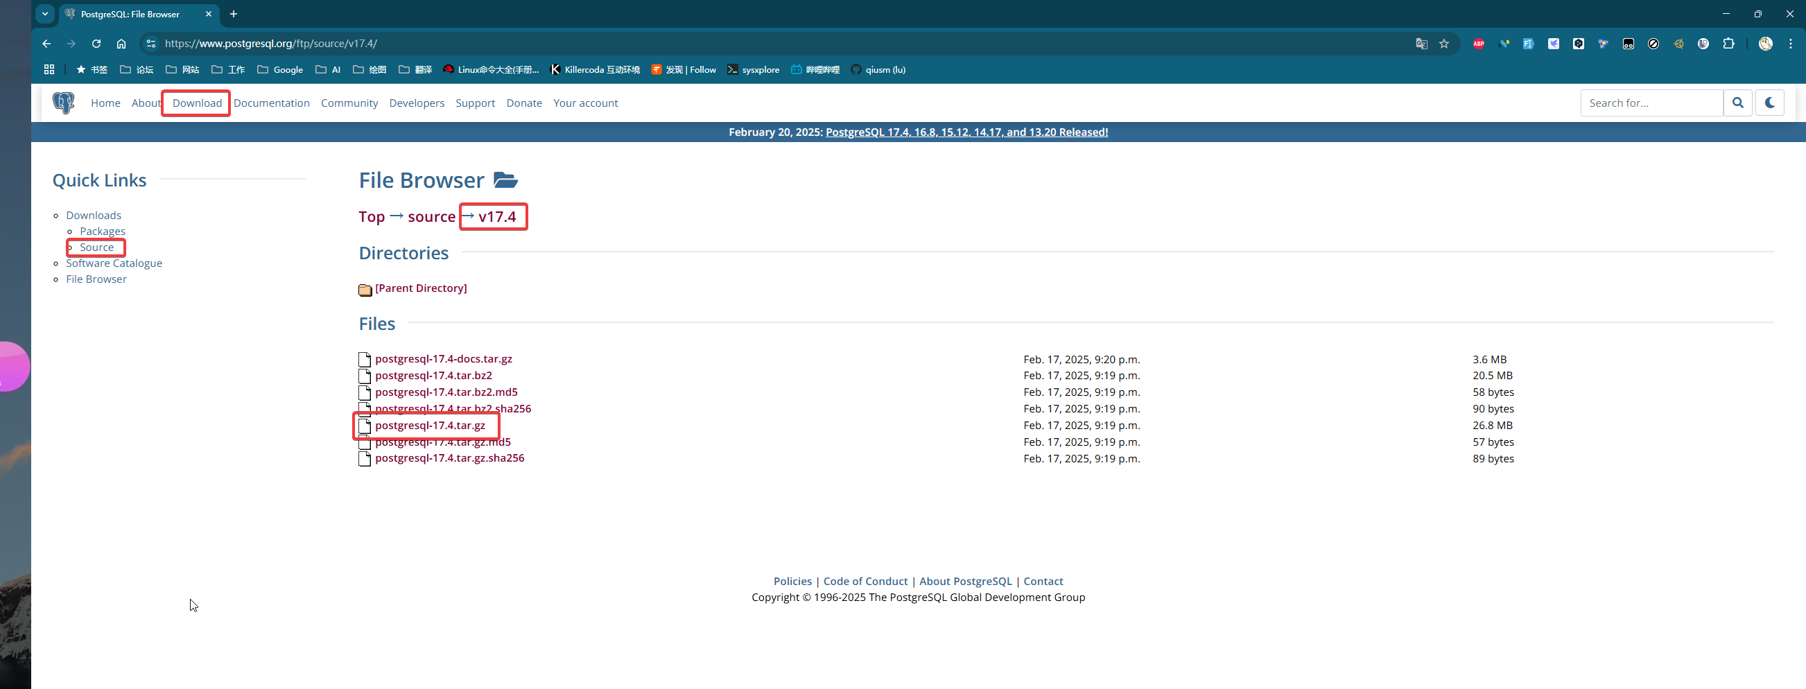Open postgresql-17.4.tar.bz2.sha256 file
Screen dimensions: 1806x689
[453, 409]
